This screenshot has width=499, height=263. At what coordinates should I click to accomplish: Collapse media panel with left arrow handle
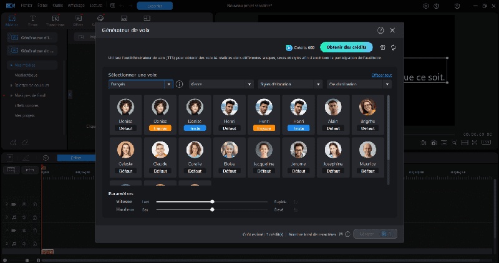[x=70, y=95]
